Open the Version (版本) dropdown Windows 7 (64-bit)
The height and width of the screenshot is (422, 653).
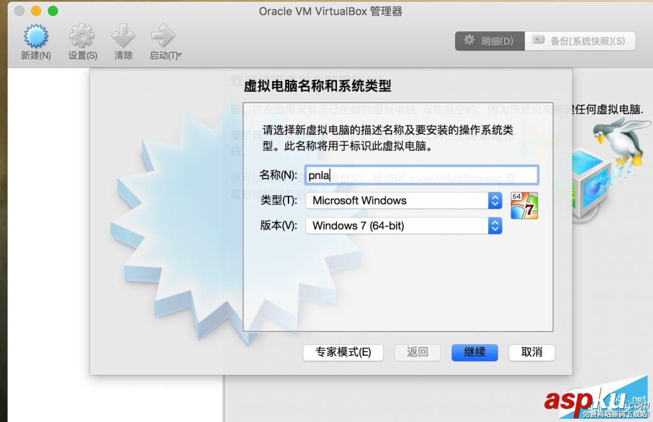[403, 226]
